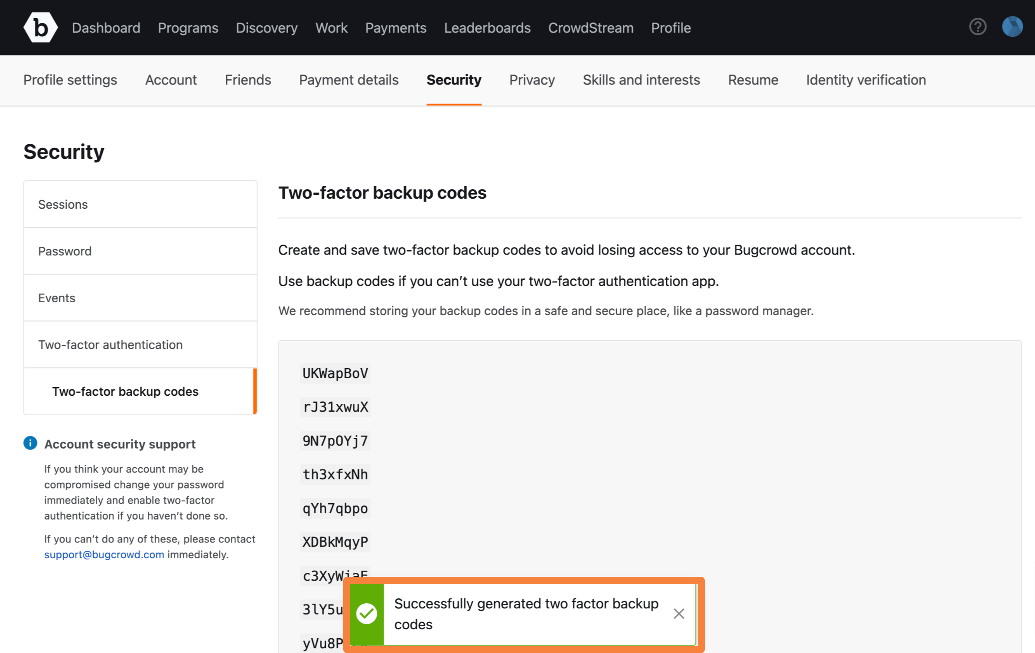The width and height of the screenshot is (1035, 653).
Task: Open the user avatar menu
Action: point(1012,27)
